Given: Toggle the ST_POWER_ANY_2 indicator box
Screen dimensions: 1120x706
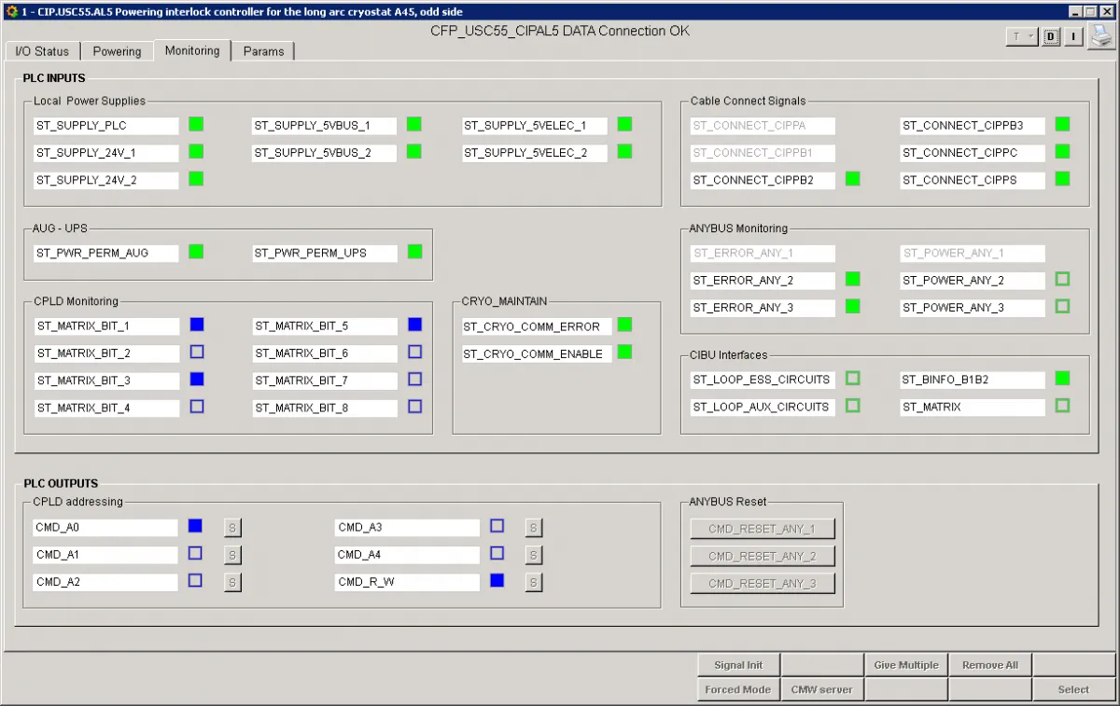Looking at the screenshot, I should (1062, 280).
